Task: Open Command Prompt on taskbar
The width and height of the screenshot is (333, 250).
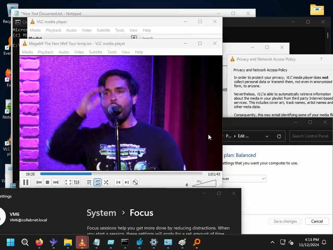Action: click(125, 242)
